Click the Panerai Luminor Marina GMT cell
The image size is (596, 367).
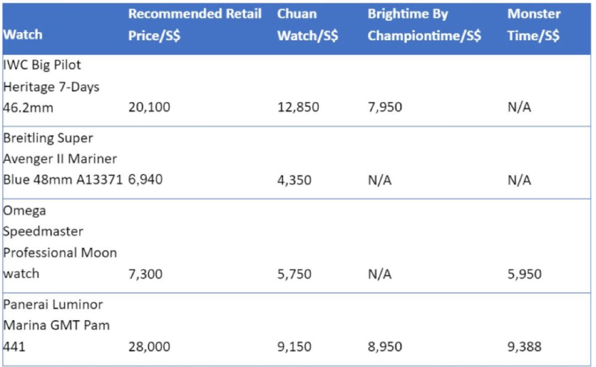(x=57, y=325)
